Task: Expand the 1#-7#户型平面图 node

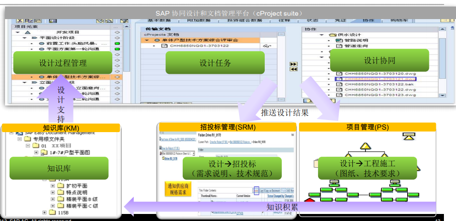Action: (x=36, y=152)
